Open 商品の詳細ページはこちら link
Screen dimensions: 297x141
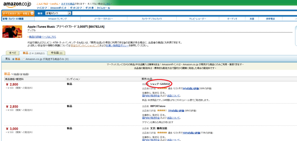(x=43, y=37)
